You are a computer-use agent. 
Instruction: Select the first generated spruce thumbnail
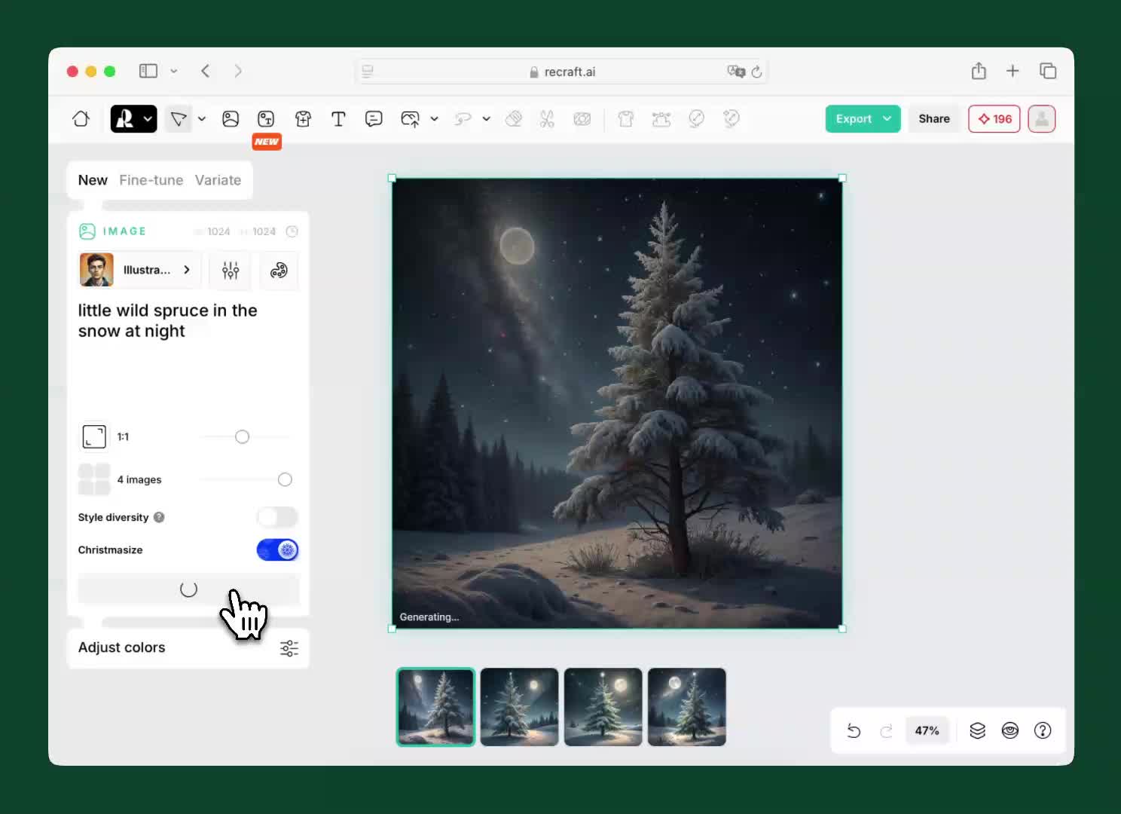point(436,707)
